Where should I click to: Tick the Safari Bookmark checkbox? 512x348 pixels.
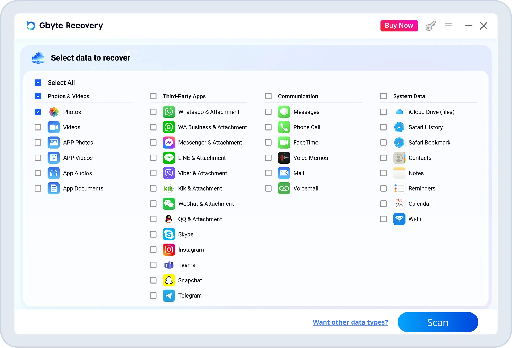point(384,143)
